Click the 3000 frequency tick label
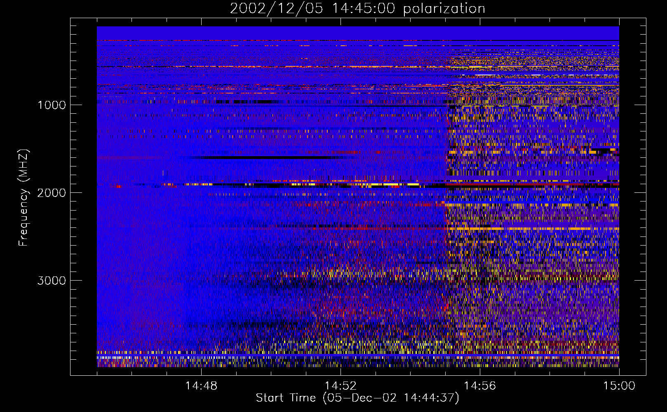 [x=52, y=281]
